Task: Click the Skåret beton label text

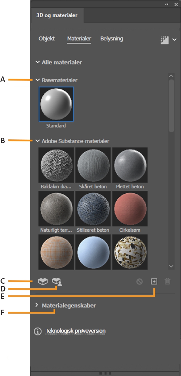Action: pos(93,186)
